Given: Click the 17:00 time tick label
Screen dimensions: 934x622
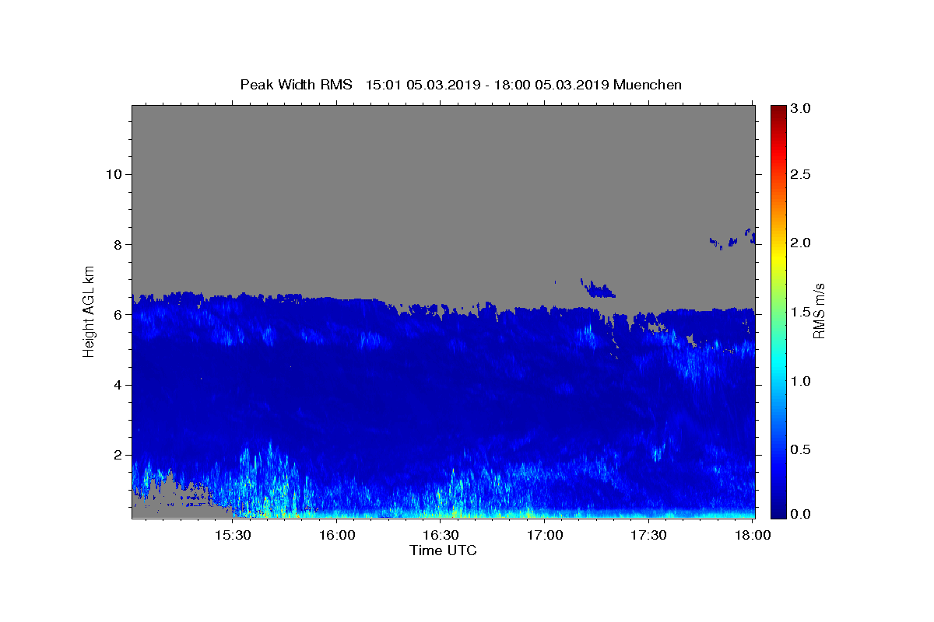Looking at the screenshot, I should point(545,536).
